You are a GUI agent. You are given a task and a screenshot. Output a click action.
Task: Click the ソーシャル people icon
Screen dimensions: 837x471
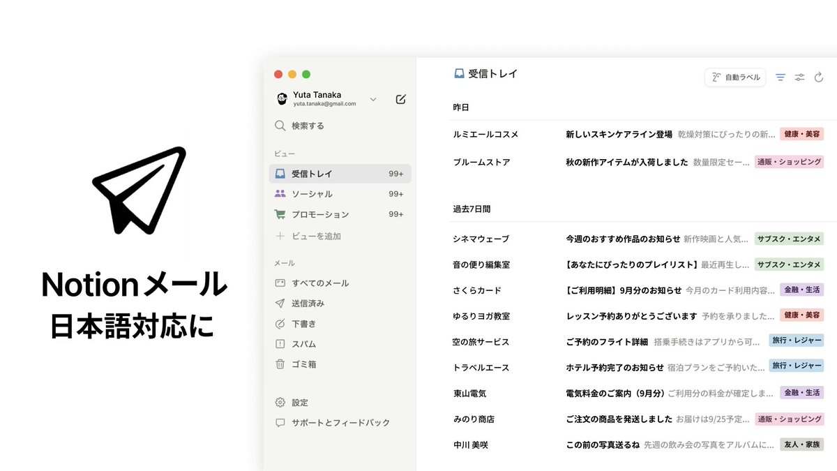tap(280, 194)
